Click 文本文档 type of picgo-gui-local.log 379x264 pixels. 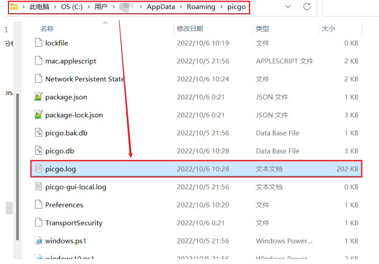pos(269,187)
